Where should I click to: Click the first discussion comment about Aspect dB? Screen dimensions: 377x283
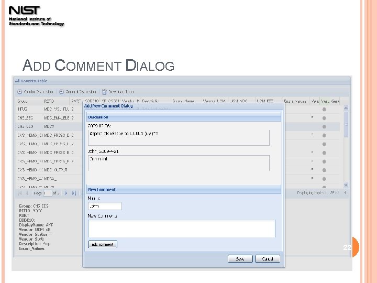coord(179,137)
